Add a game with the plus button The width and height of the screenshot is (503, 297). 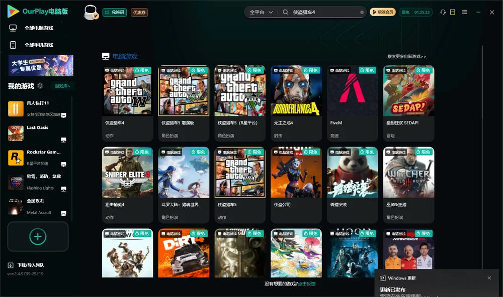tap(38, 237)
